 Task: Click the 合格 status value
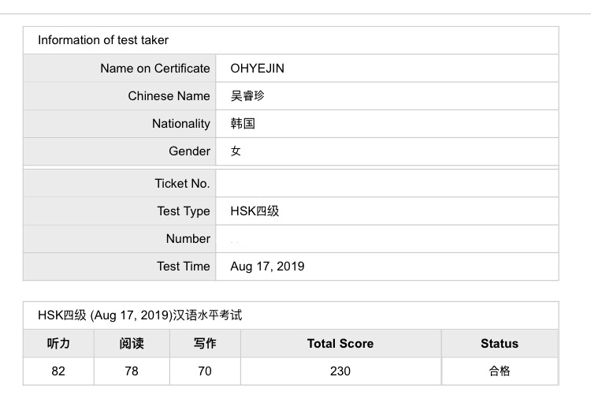500,371
